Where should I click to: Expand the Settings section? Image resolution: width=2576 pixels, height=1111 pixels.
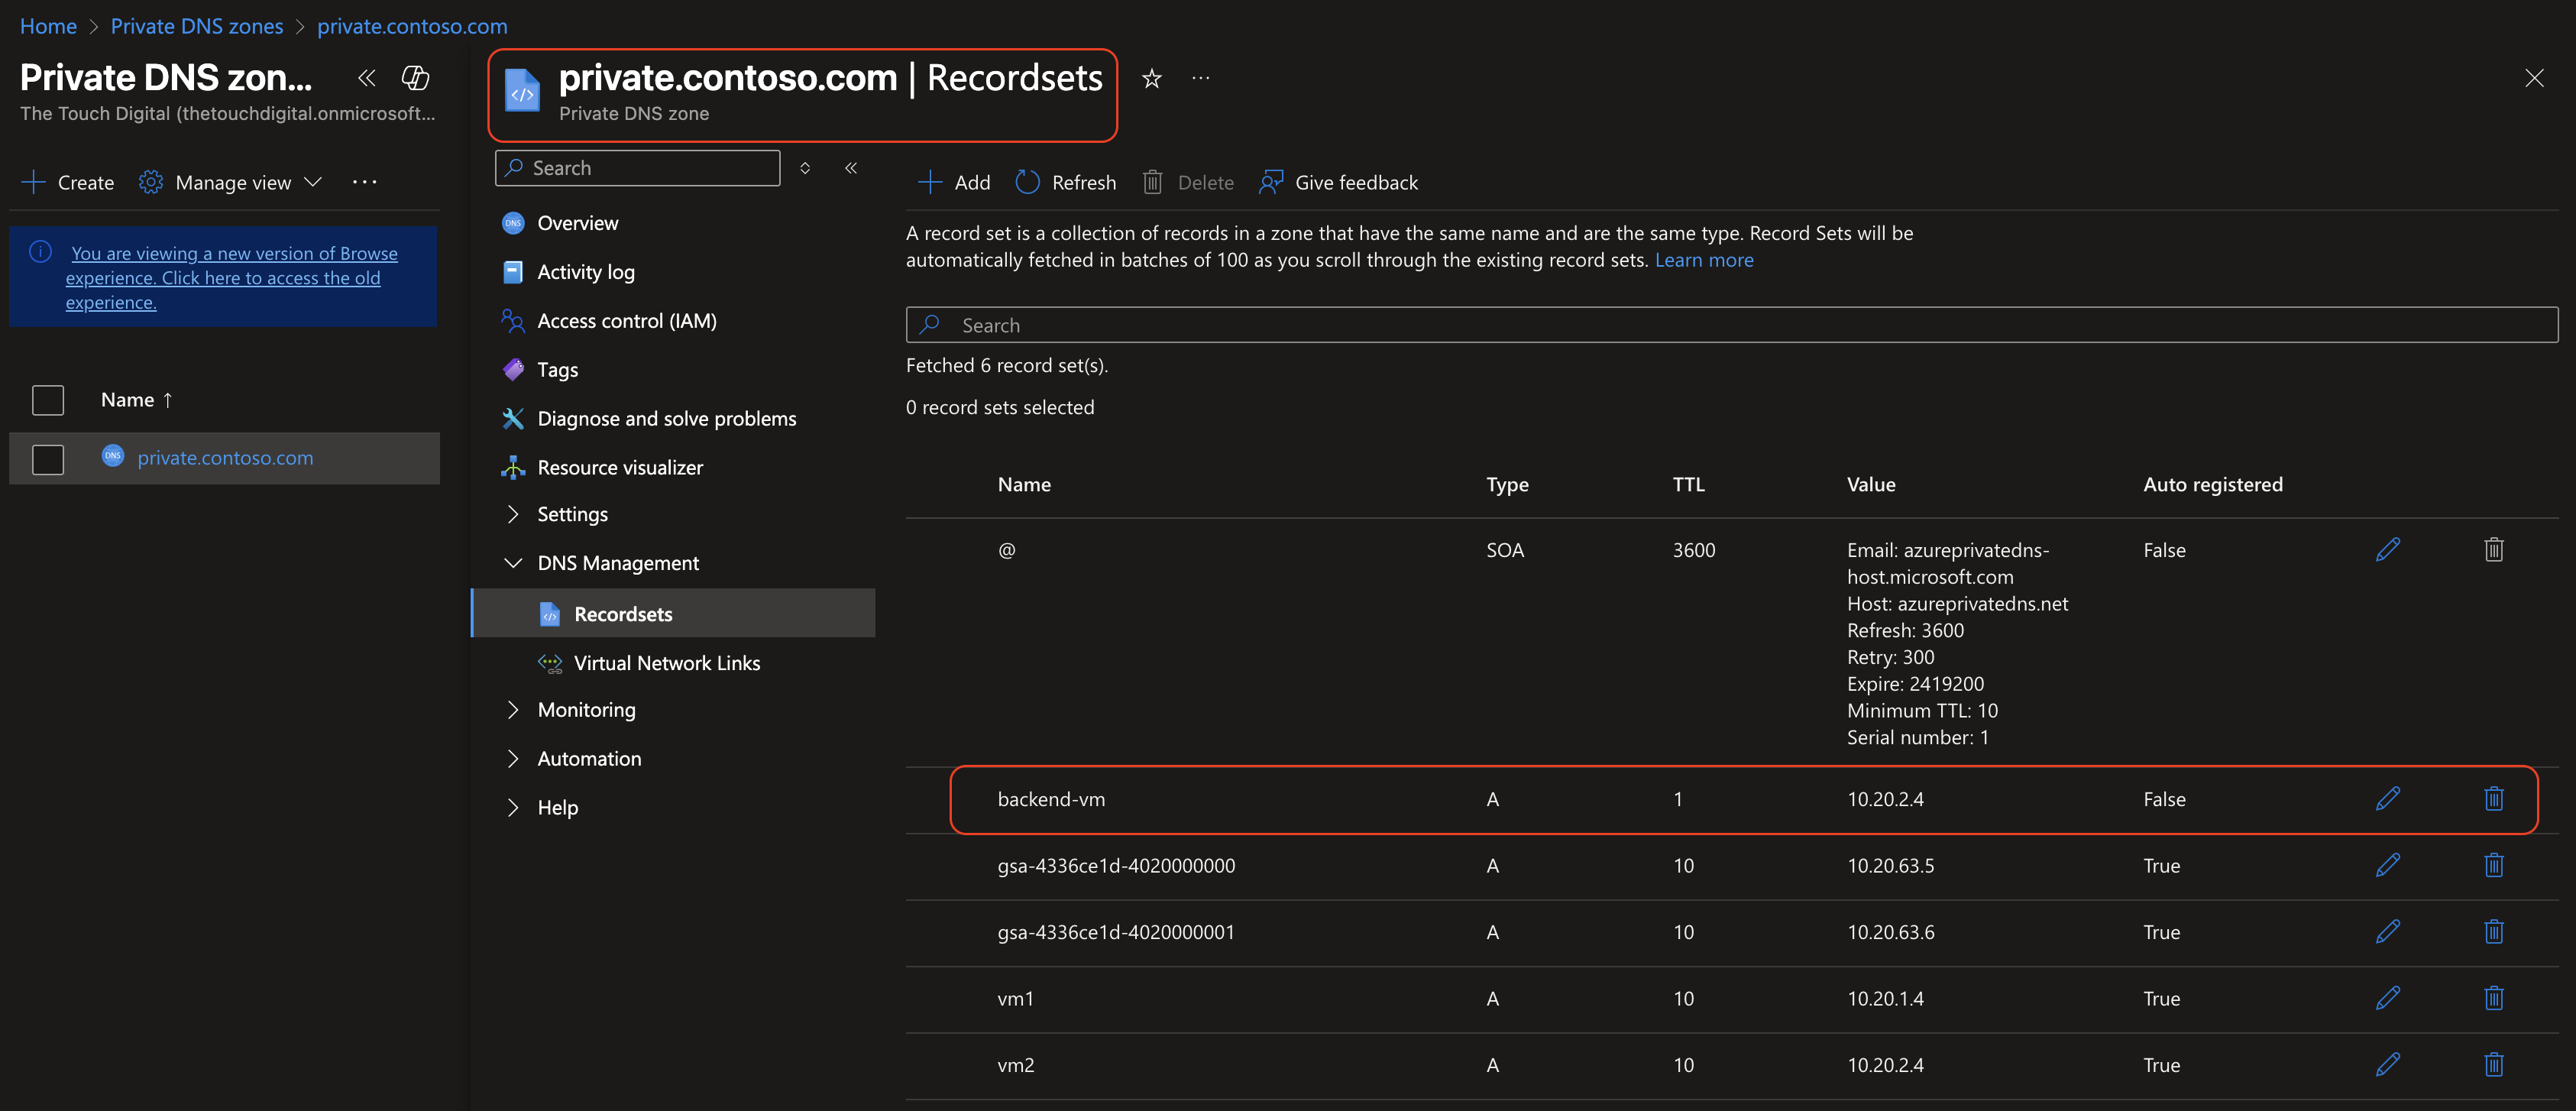coord(513,514)
